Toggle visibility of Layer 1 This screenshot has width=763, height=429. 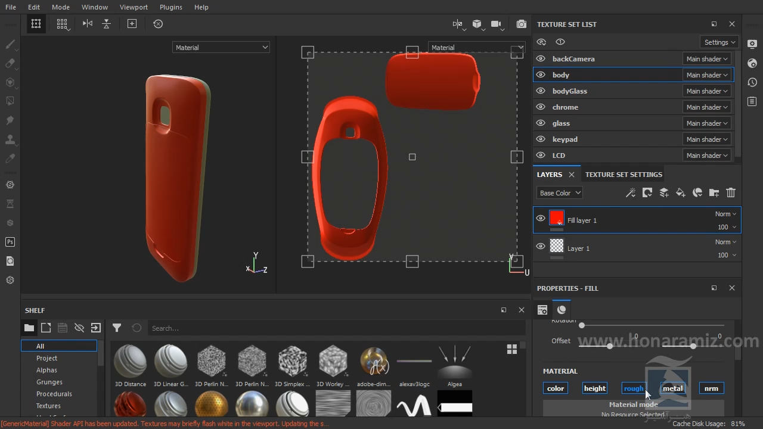(x=541, y=246)
